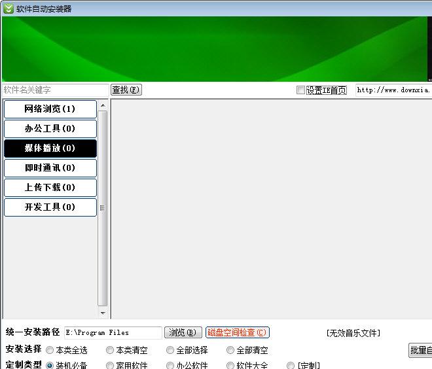432x369 pixels.
Task: Click the category list scroll-down arrow
Action: point(103,313)
